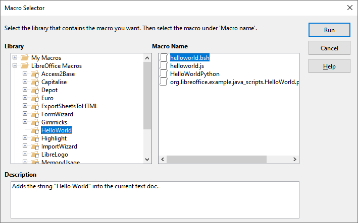
Task: Expand the LibreLogo library
Action: (25, 154)
